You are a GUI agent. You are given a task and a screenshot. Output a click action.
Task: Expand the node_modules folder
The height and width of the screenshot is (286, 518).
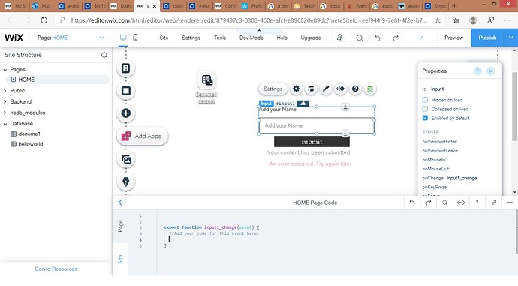5,113
